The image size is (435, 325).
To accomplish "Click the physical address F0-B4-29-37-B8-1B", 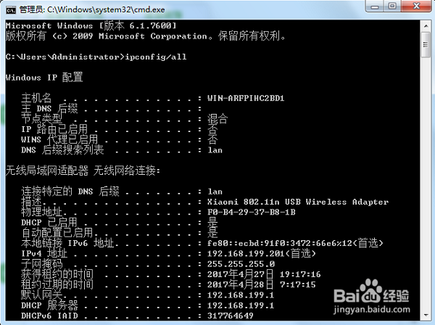I will pos(252,213).
